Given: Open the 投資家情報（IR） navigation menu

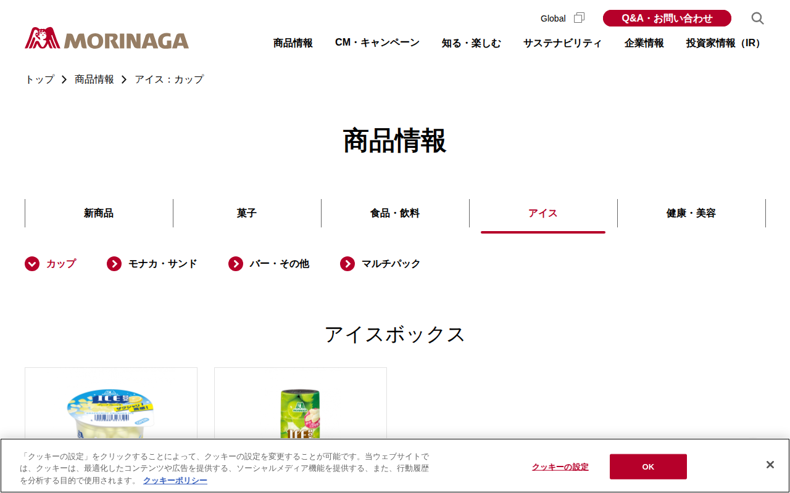Looking at the screenshot, I should pos(725,43).
